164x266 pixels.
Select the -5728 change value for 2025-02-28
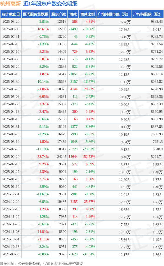click(73, 149)
